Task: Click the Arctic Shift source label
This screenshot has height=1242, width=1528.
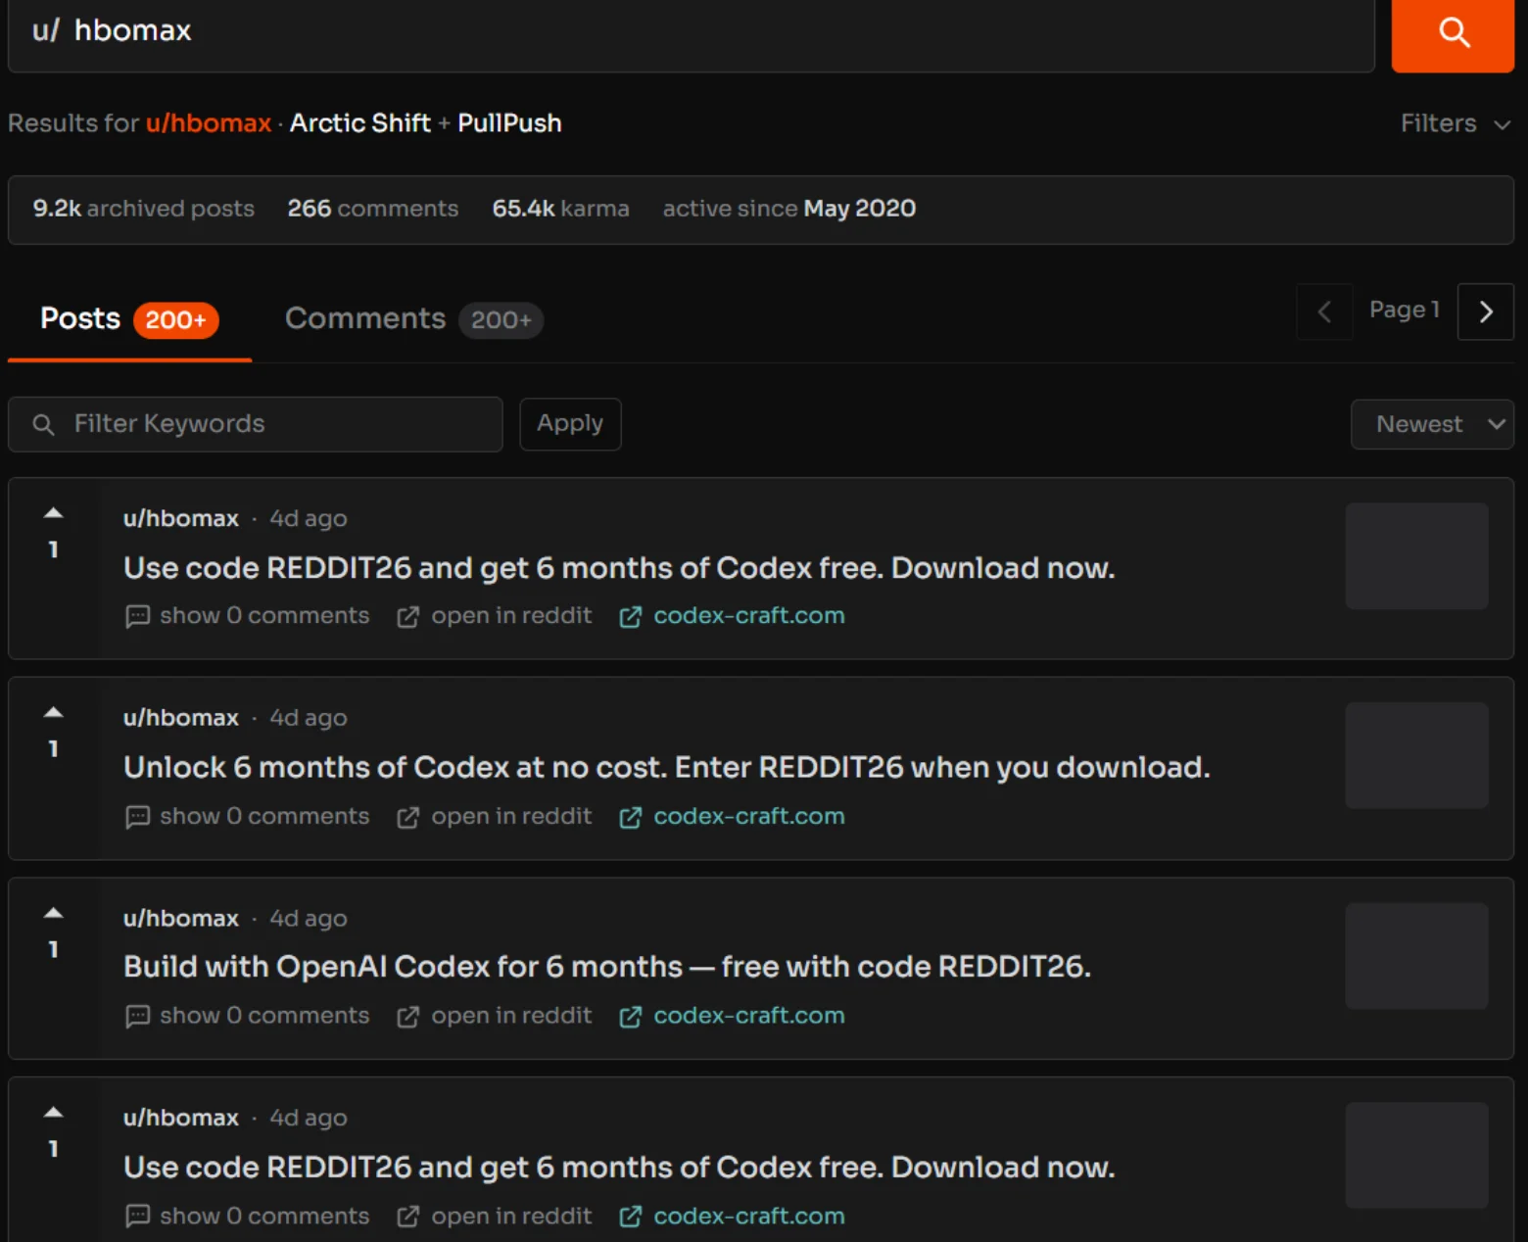Action: point(360,123)
